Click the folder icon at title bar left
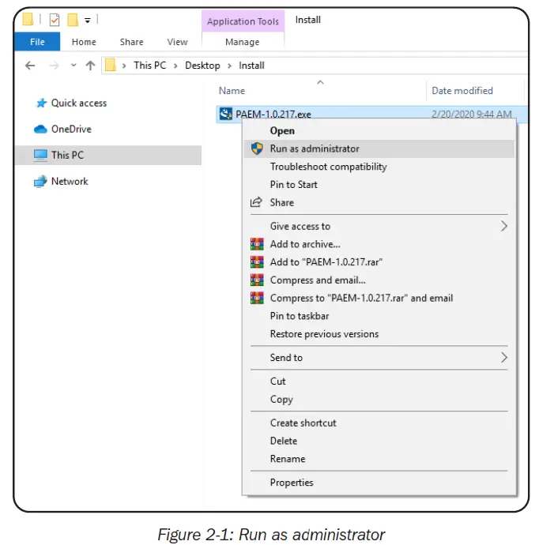The image size is (554, 545). point(28,20)
